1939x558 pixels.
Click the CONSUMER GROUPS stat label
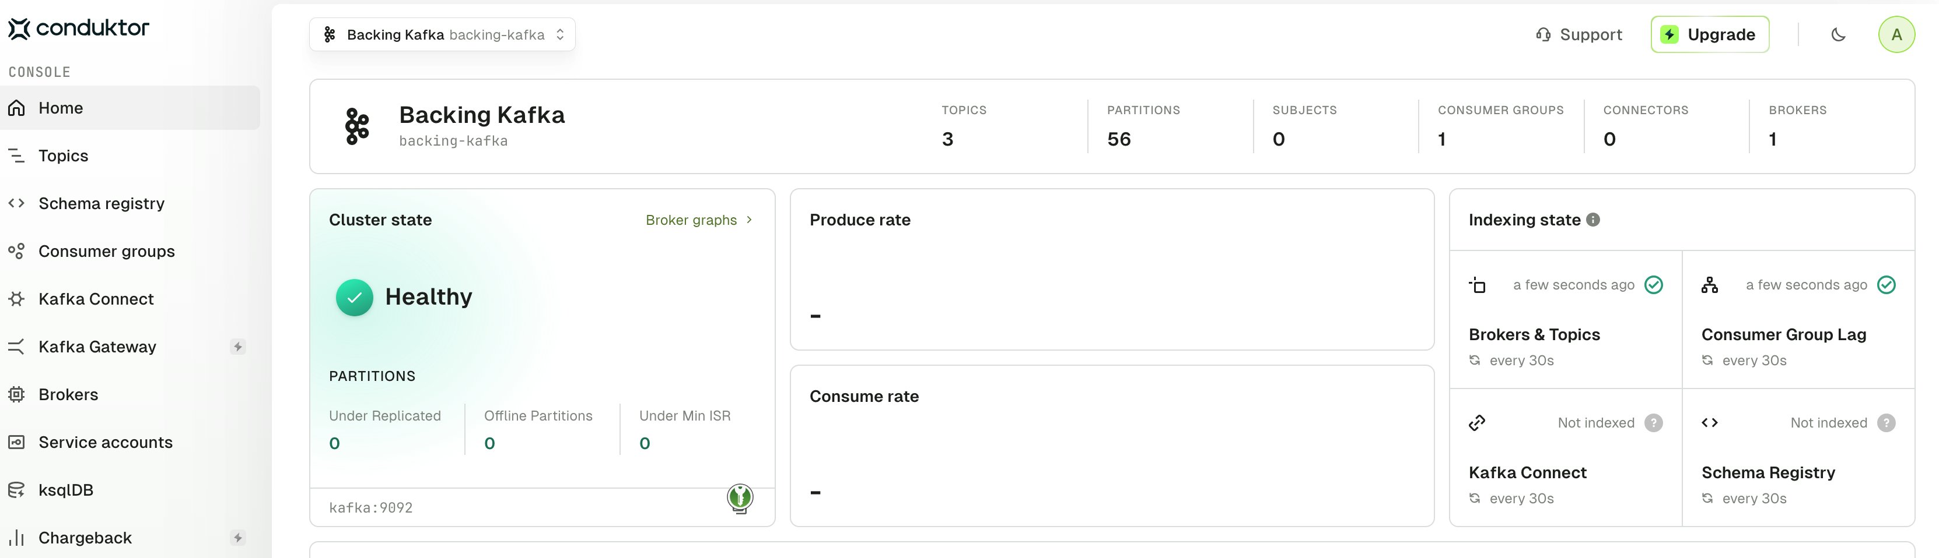[1501, 110]
